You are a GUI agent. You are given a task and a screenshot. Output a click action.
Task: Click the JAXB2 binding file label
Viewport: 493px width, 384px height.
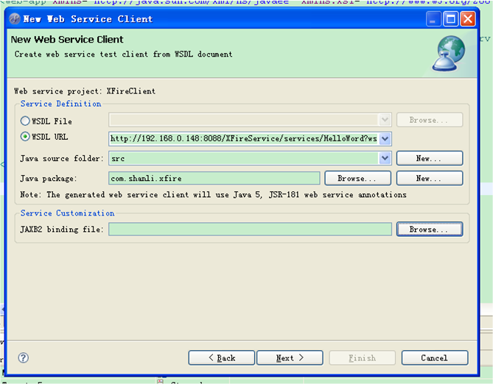pyautogui.click(x=62, y=230)
